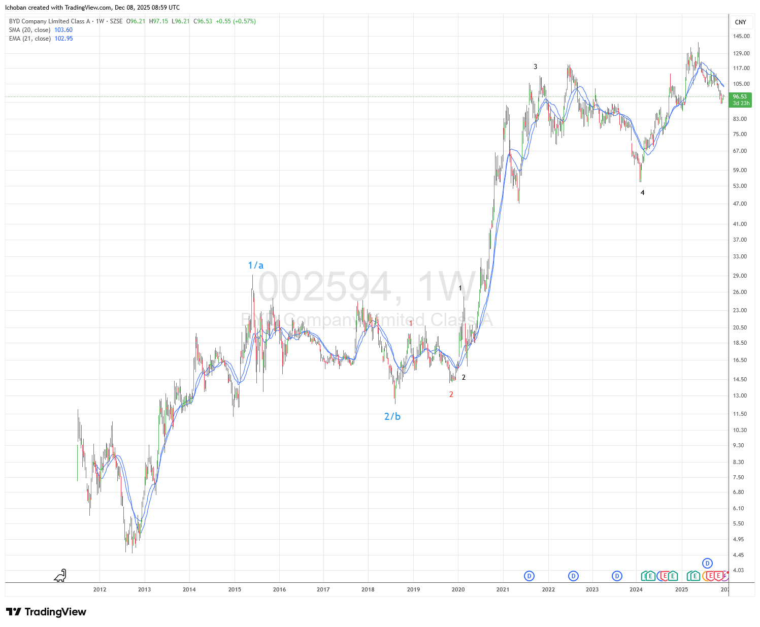The width and height of the screenshot is (760, 627).
Task: Click the current price label 96.53
Action: point(741,96)
